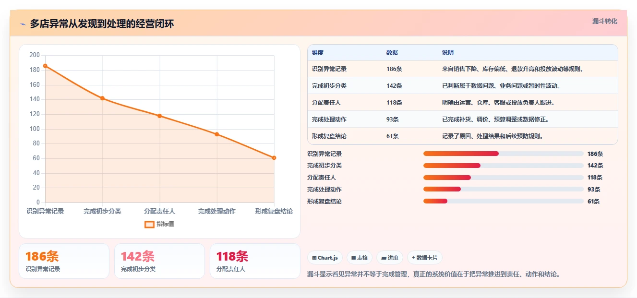Open the orange 186条 识别异常记录 card

pyautogui.click(x=64, y=261)
